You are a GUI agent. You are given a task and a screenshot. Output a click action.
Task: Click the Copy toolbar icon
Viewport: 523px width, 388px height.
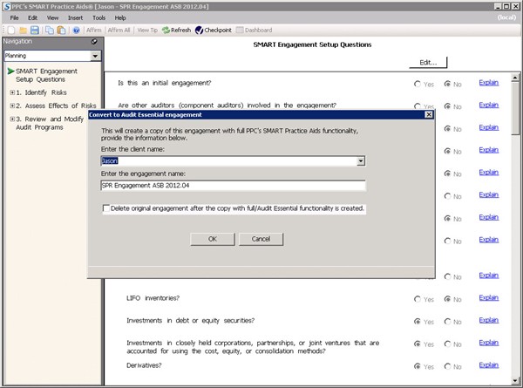click(x=49, y=30)
